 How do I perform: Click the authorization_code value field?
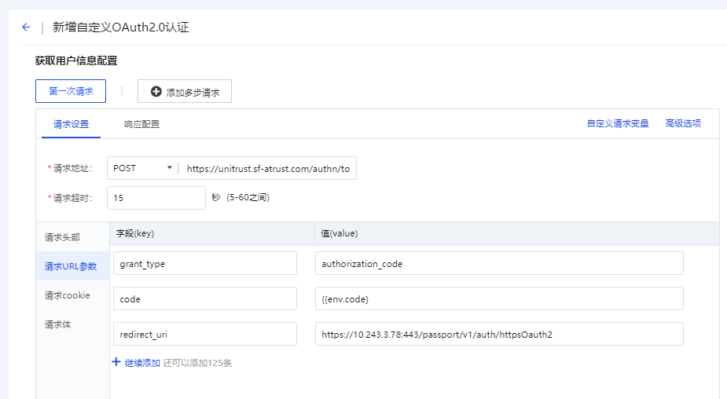pos(499,264)
